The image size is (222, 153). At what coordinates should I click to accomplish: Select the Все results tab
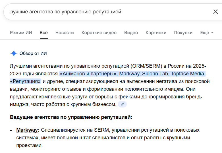coord(44,33)
